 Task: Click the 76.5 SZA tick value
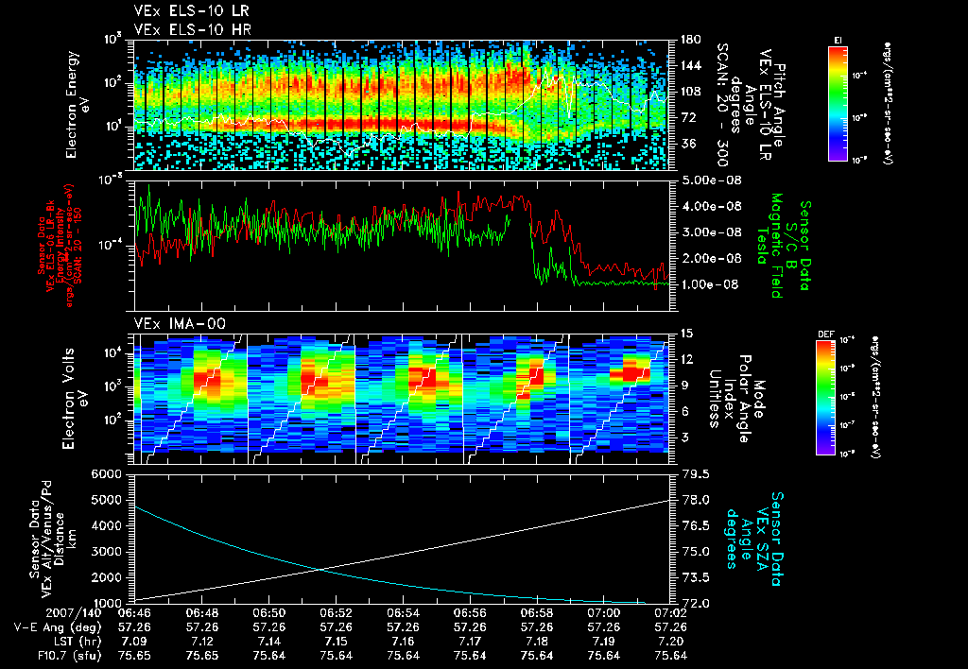click(694, 525)
